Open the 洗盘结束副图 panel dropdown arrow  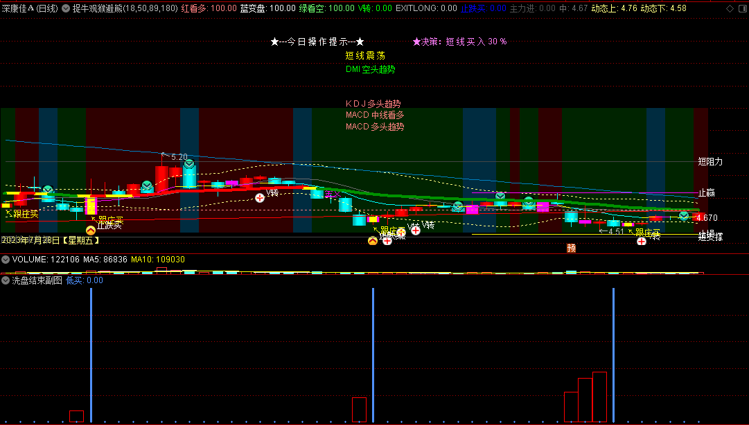coord(6,280)
